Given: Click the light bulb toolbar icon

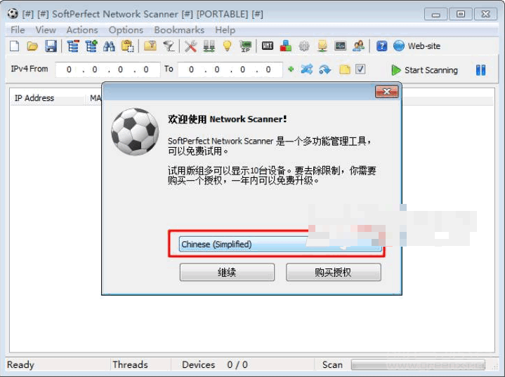Looking at the screenshot, I should pyautogui.click(x=228, y=46).
